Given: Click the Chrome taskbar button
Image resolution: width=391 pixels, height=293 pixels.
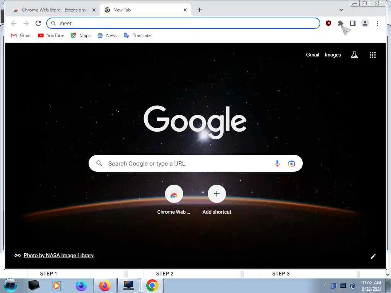Looking at the screenshot, I should [x=152, y=285].
